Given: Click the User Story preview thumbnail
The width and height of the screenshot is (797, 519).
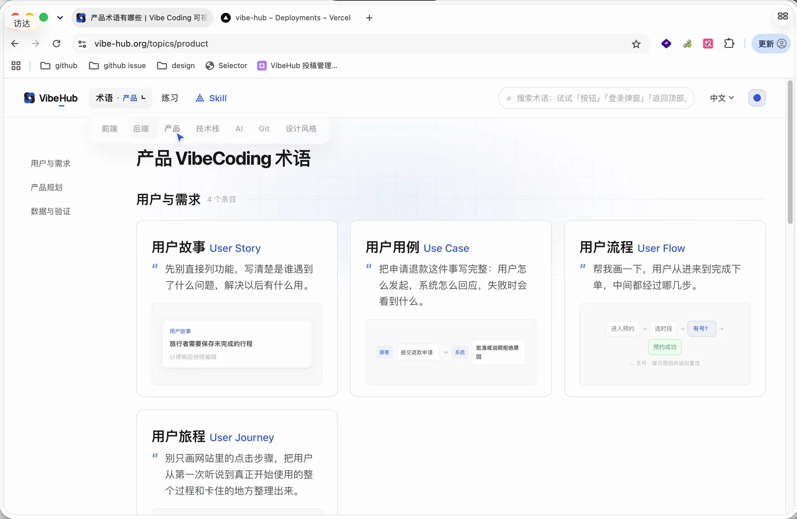Looking at the screenshot, I should (x=237, y=344).
